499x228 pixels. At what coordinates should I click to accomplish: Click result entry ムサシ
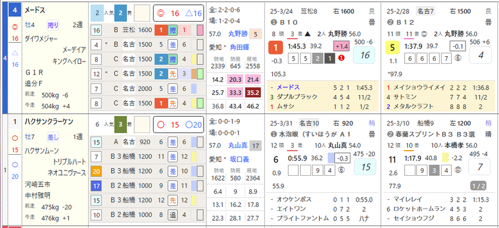click(285, 107)
